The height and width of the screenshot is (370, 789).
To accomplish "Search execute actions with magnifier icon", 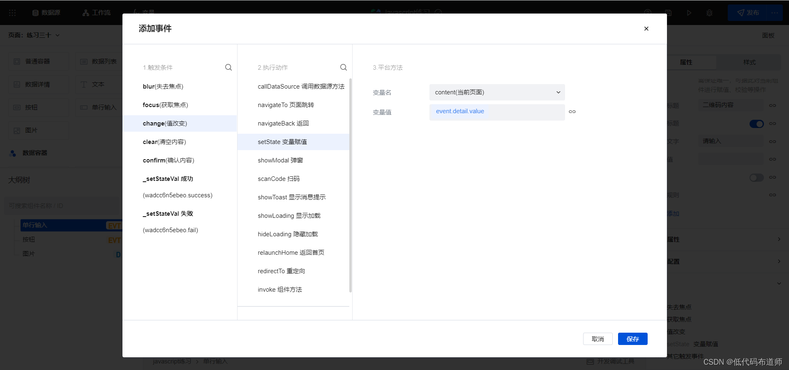I will (x=344, y=67).
